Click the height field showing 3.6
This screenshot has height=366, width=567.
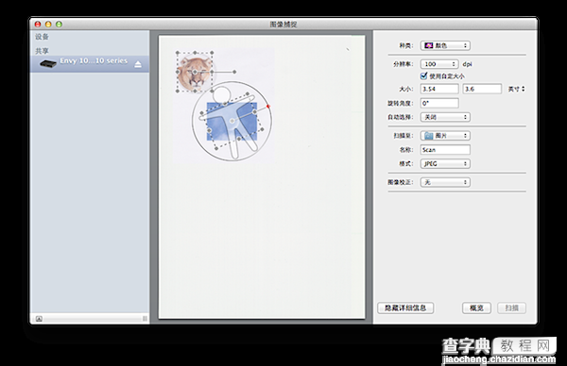click(x=482, y=89)
